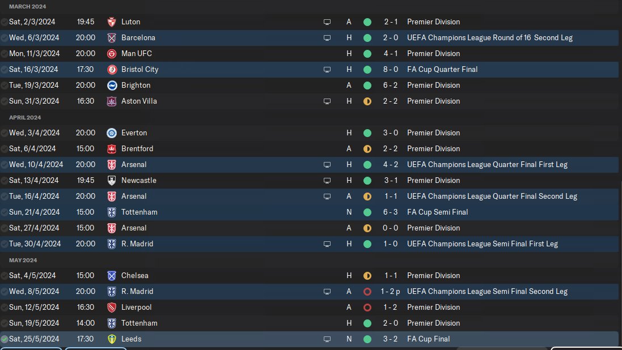Screen dimensions: 622x350
Task: Open the 8 - 0 Bristol City result
Action: click(391, 70)
